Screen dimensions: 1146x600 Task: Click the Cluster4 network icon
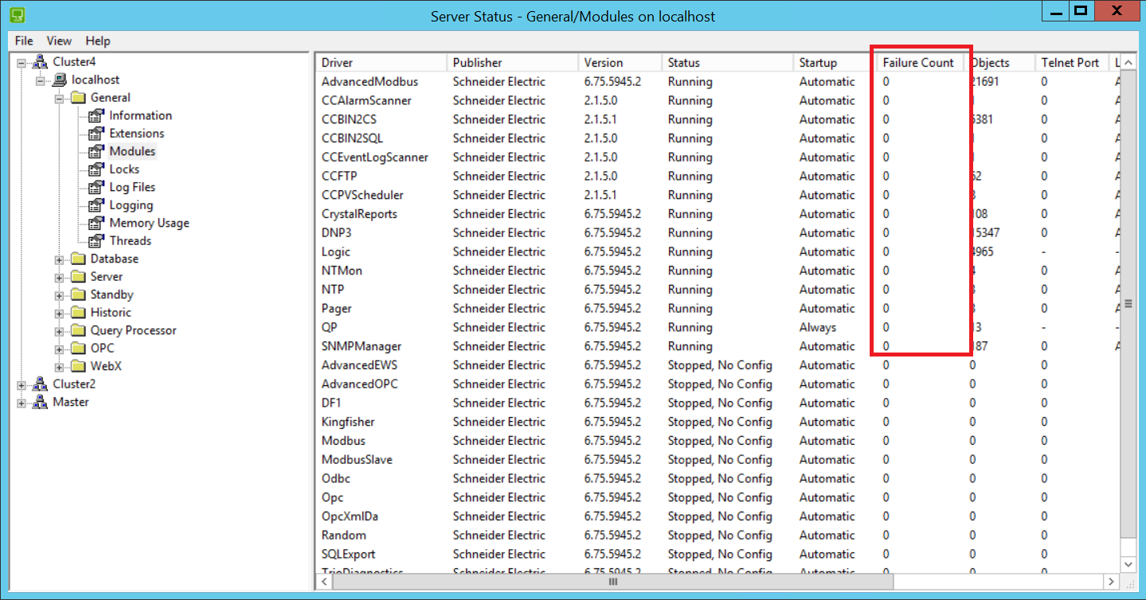coord(41,62)
